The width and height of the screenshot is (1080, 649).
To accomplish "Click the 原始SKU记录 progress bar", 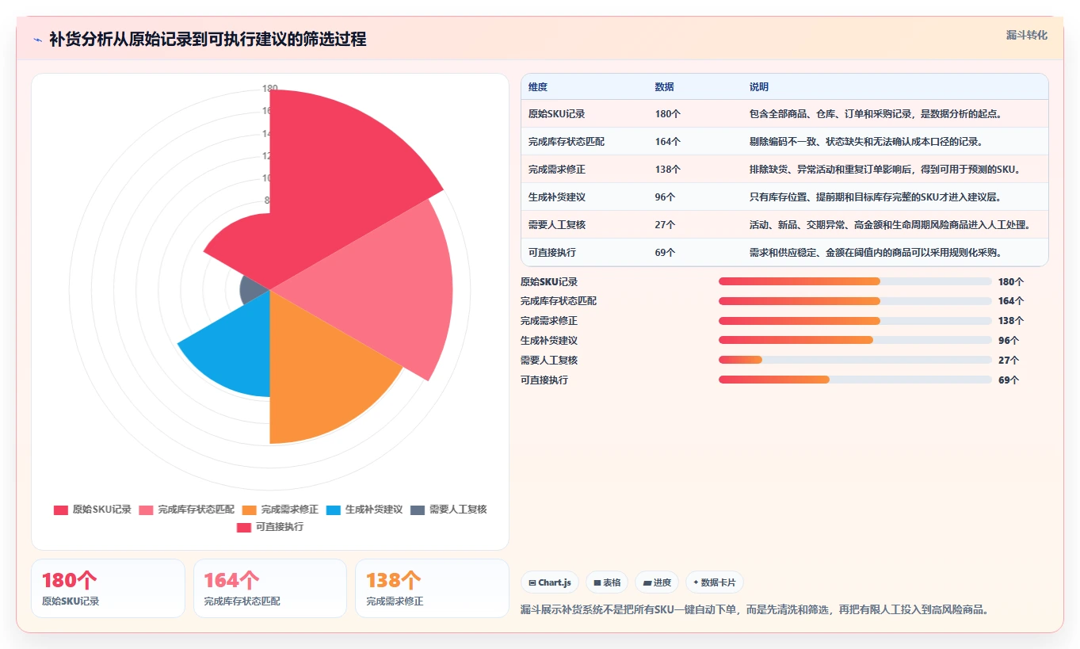I will pos(855,281).
